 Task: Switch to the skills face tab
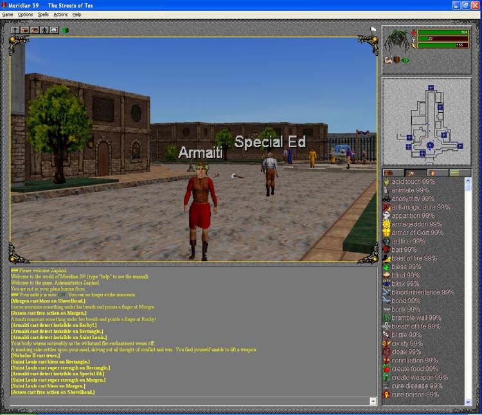tap(438, 173)
